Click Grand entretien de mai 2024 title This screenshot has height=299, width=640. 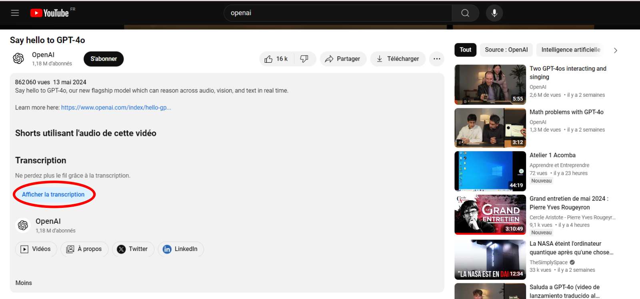click(569, 203)
